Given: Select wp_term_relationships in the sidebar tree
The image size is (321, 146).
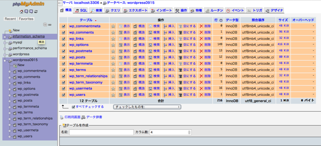Looking at the screenshot, I should pos(35,118).
